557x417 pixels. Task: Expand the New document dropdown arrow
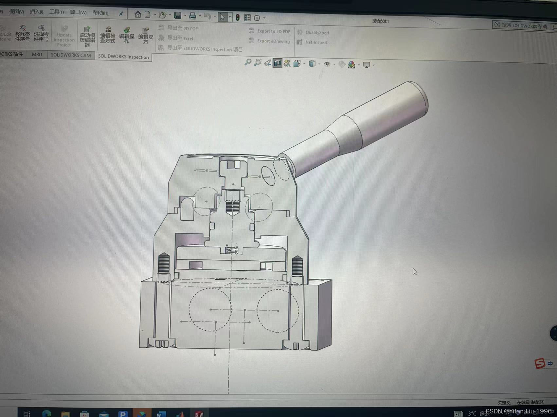coord(155,15)
